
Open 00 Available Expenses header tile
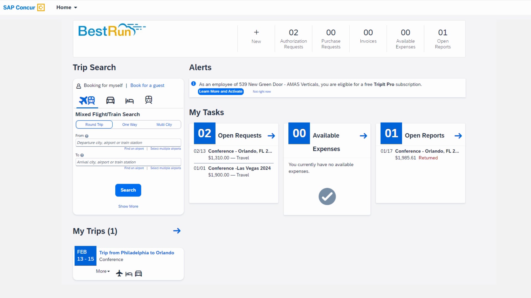point(405,39)
